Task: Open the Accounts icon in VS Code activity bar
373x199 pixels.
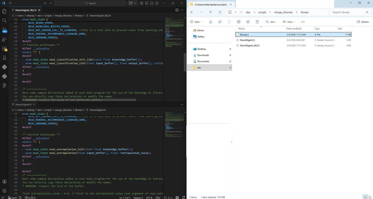Action: [4, 182]
